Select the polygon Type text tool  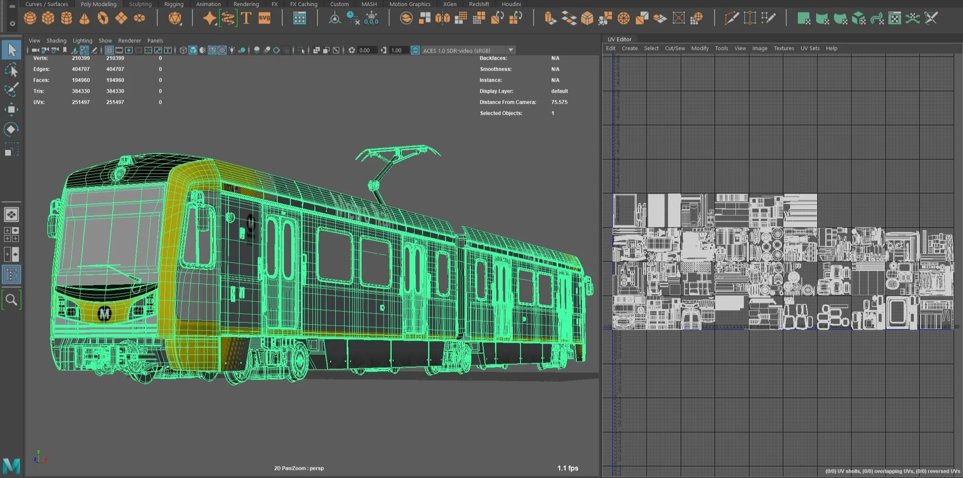click(x=246, y=18)
